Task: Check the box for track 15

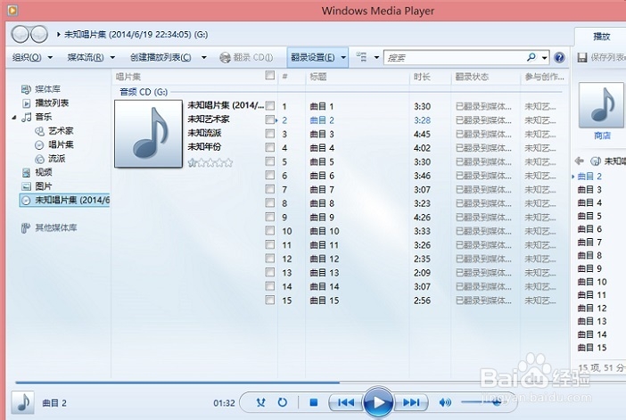Action: (270, 300)
